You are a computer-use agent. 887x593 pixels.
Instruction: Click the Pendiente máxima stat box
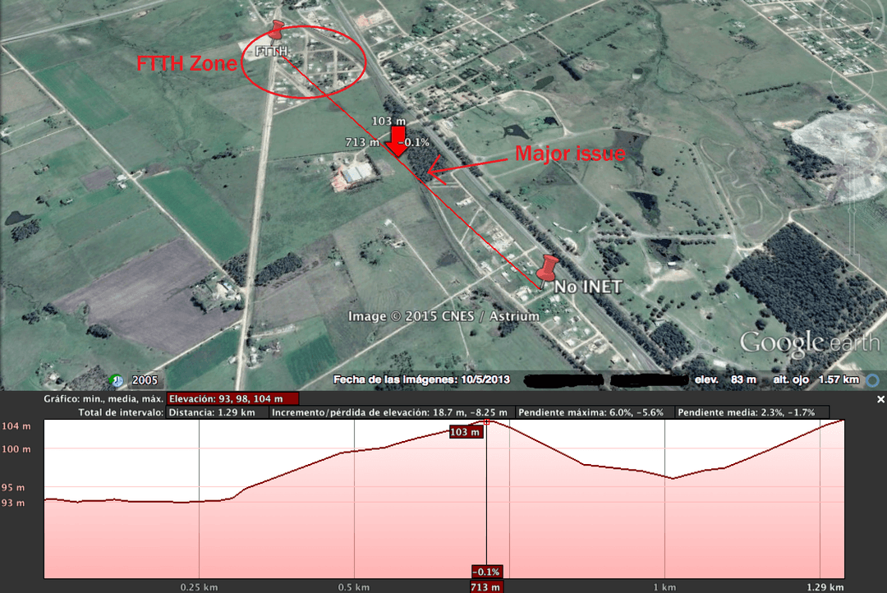594,412
